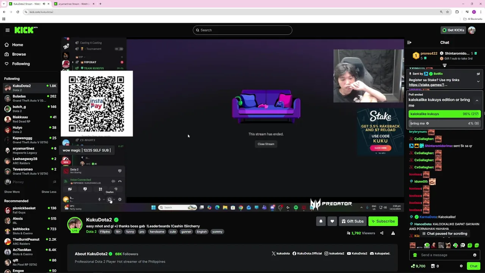Open the Instagram kukudota2 link
485x273 pixels.
(334, 254)
